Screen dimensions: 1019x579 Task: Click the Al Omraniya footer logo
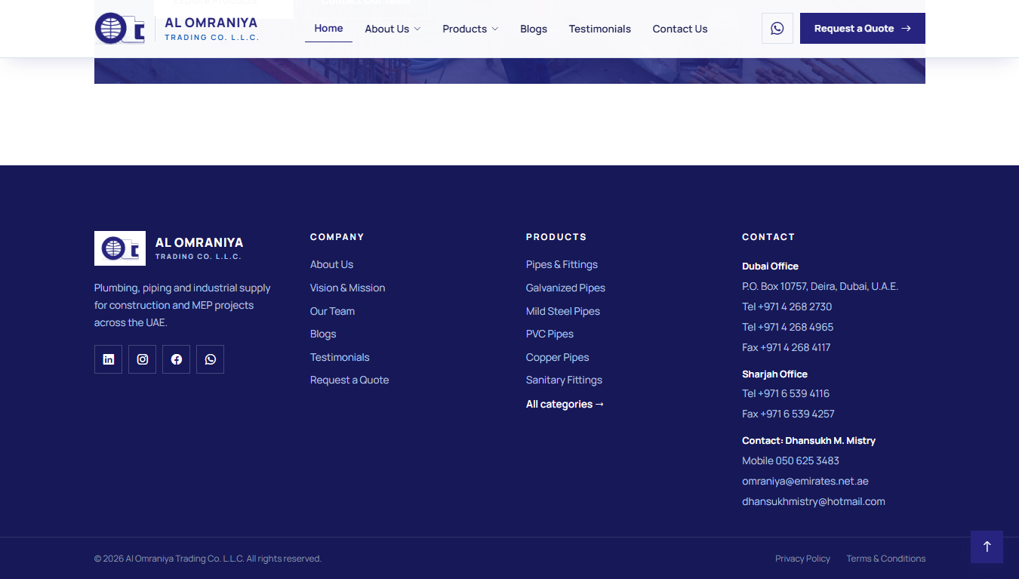point(169,248)
